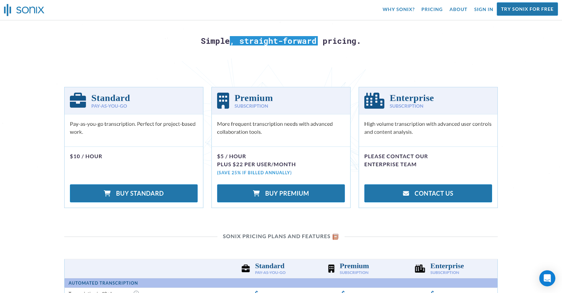
Task: Click the Enterprise card title
Action: click(x=412, y=98)
